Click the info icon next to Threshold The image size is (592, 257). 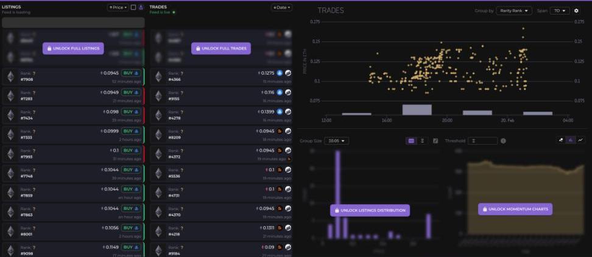click(x=503, y=141)
